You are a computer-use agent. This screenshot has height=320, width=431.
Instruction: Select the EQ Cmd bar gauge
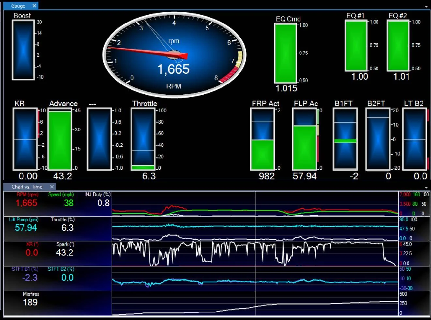(x=285, y=53)
